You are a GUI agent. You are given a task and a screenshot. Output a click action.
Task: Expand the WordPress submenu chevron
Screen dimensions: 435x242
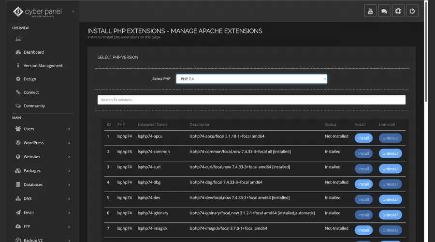69,143
